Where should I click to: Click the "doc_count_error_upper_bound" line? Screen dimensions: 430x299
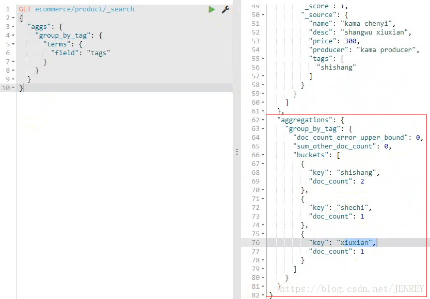click(x=358, y=138)
